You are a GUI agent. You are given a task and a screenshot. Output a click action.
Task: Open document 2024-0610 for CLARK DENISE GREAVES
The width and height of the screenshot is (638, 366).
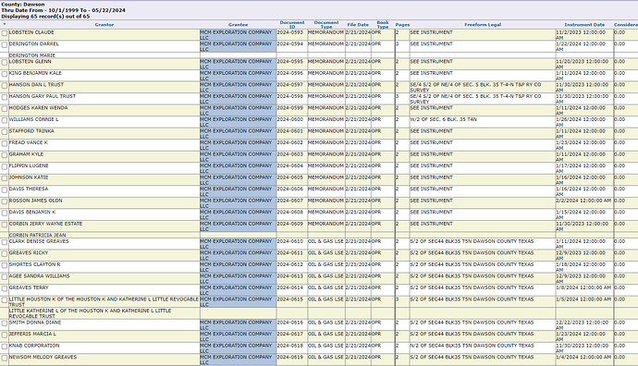pyautogui.click(x=289, y=241)
